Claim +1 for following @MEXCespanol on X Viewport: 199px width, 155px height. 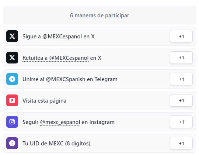pos(181,36)
